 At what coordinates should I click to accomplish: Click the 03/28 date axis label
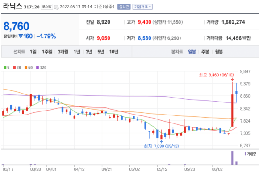coord(36,169)
